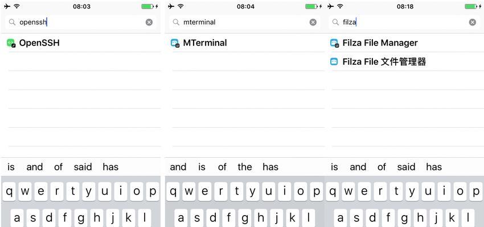Screen dimensions: 484x227
Task: Tap the MTerminal package icon
Action: click(x=175, y=43)
